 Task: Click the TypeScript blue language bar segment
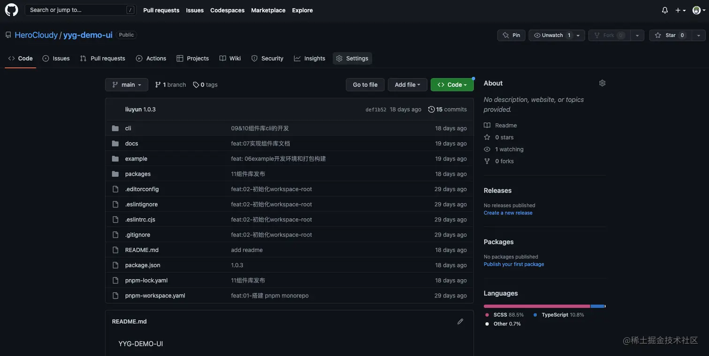click(597, 306)
